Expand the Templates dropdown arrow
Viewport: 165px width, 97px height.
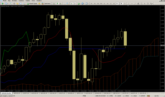tap(88, 4)
